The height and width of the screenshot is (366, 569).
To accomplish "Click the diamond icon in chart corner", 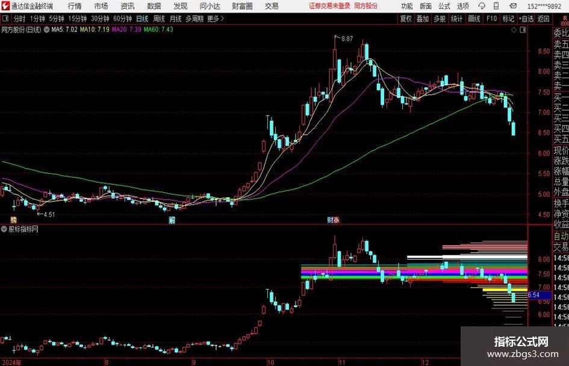I will click(514, 30).
